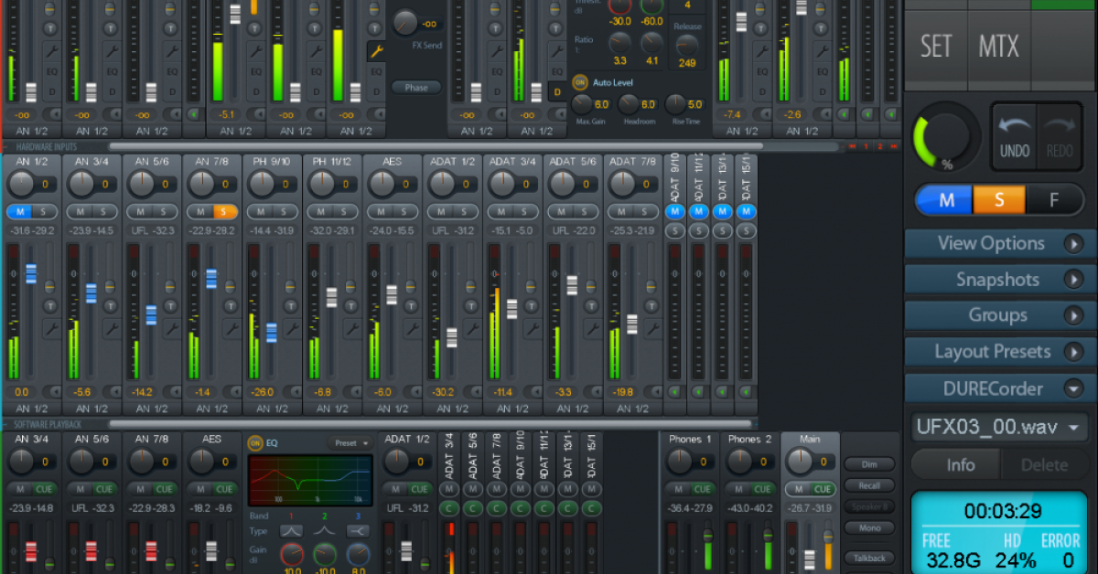Activate the Talkback button

(869, 558)
